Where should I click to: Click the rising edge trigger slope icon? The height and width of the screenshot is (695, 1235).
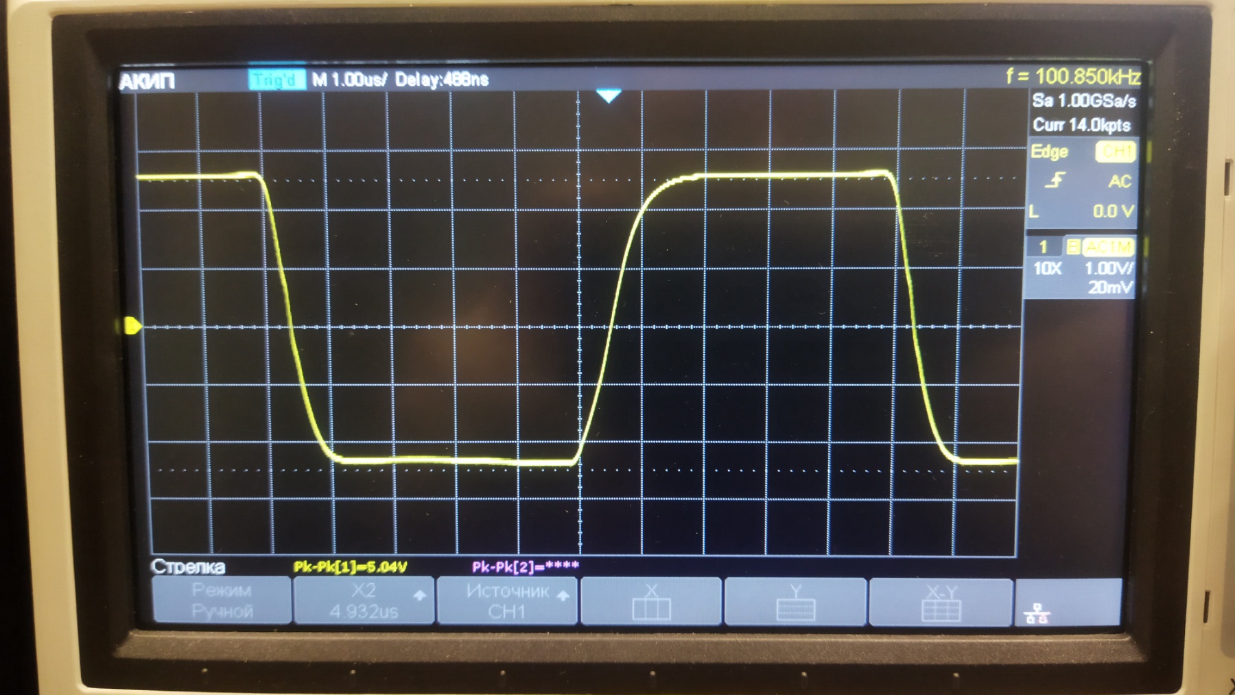[1055, 180]
